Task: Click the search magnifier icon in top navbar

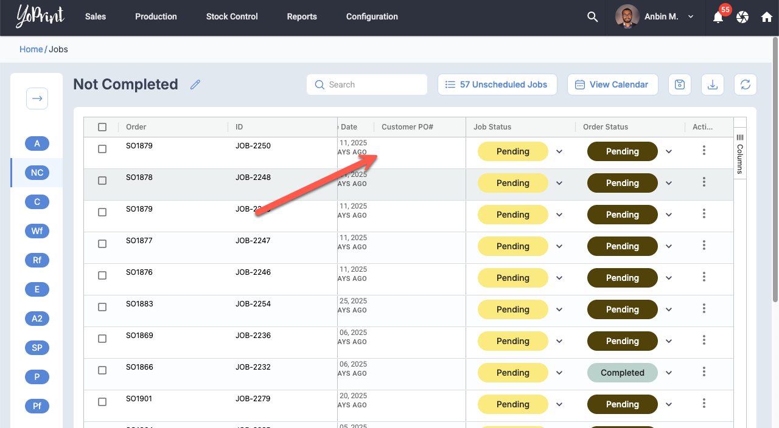Action: 592,17
